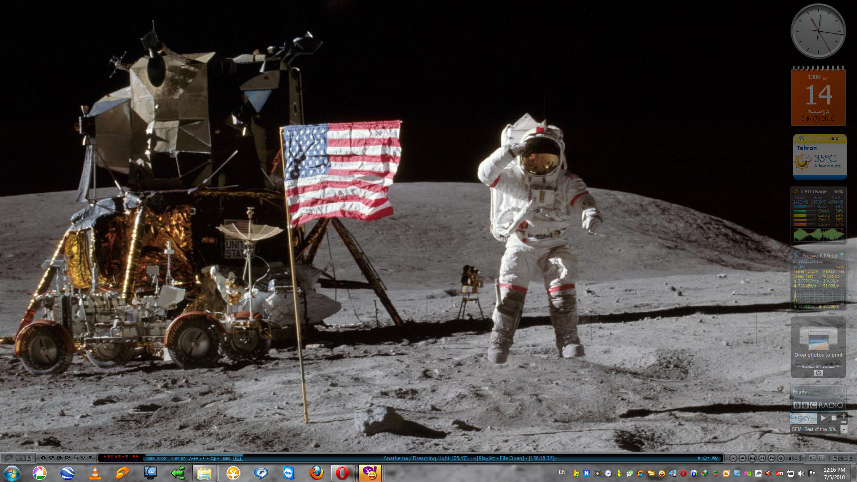857x482 pixels.
Task: Stop playback in the player bar
Action: click(742, 458)
